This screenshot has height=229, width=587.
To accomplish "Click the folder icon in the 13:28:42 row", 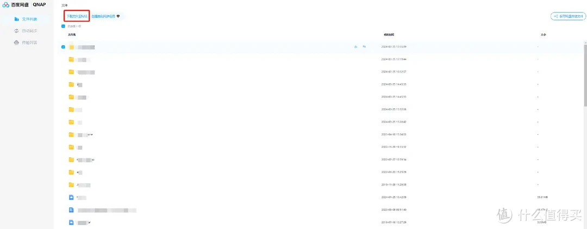I will point(72,122).
